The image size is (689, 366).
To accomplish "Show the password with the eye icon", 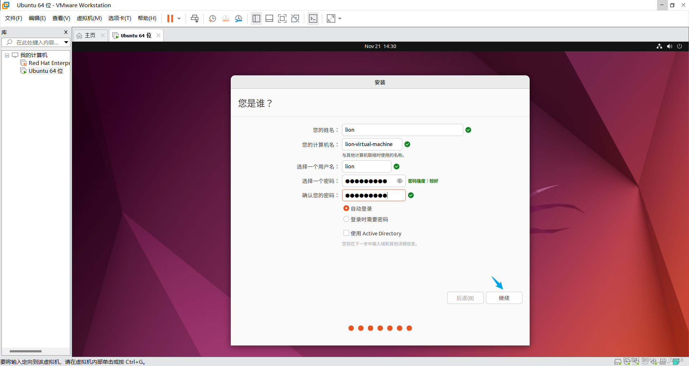I will 399,181.
